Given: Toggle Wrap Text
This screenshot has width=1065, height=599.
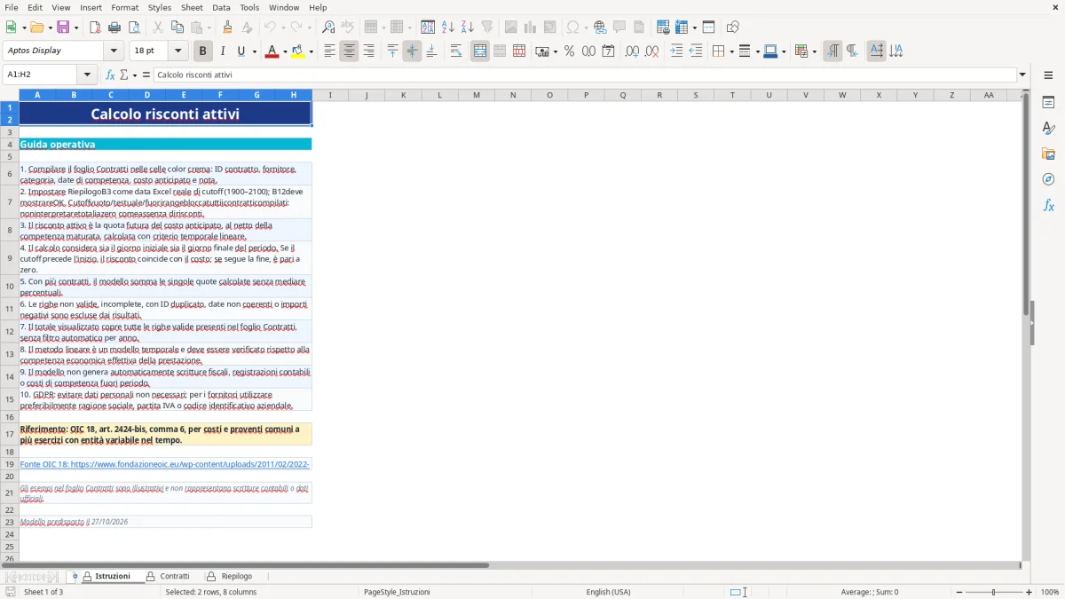Looking at the screenshot, I should (456, 51).
